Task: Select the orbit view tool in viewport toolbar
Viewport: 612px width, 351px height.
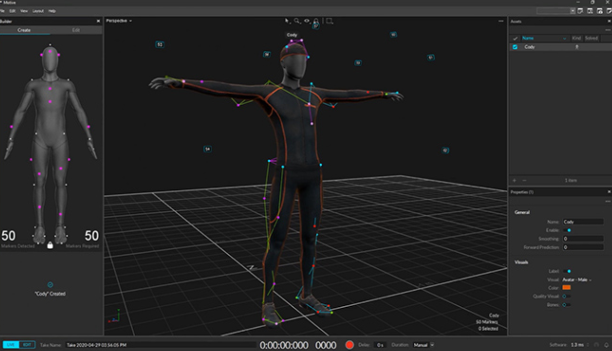Action: 307,20
